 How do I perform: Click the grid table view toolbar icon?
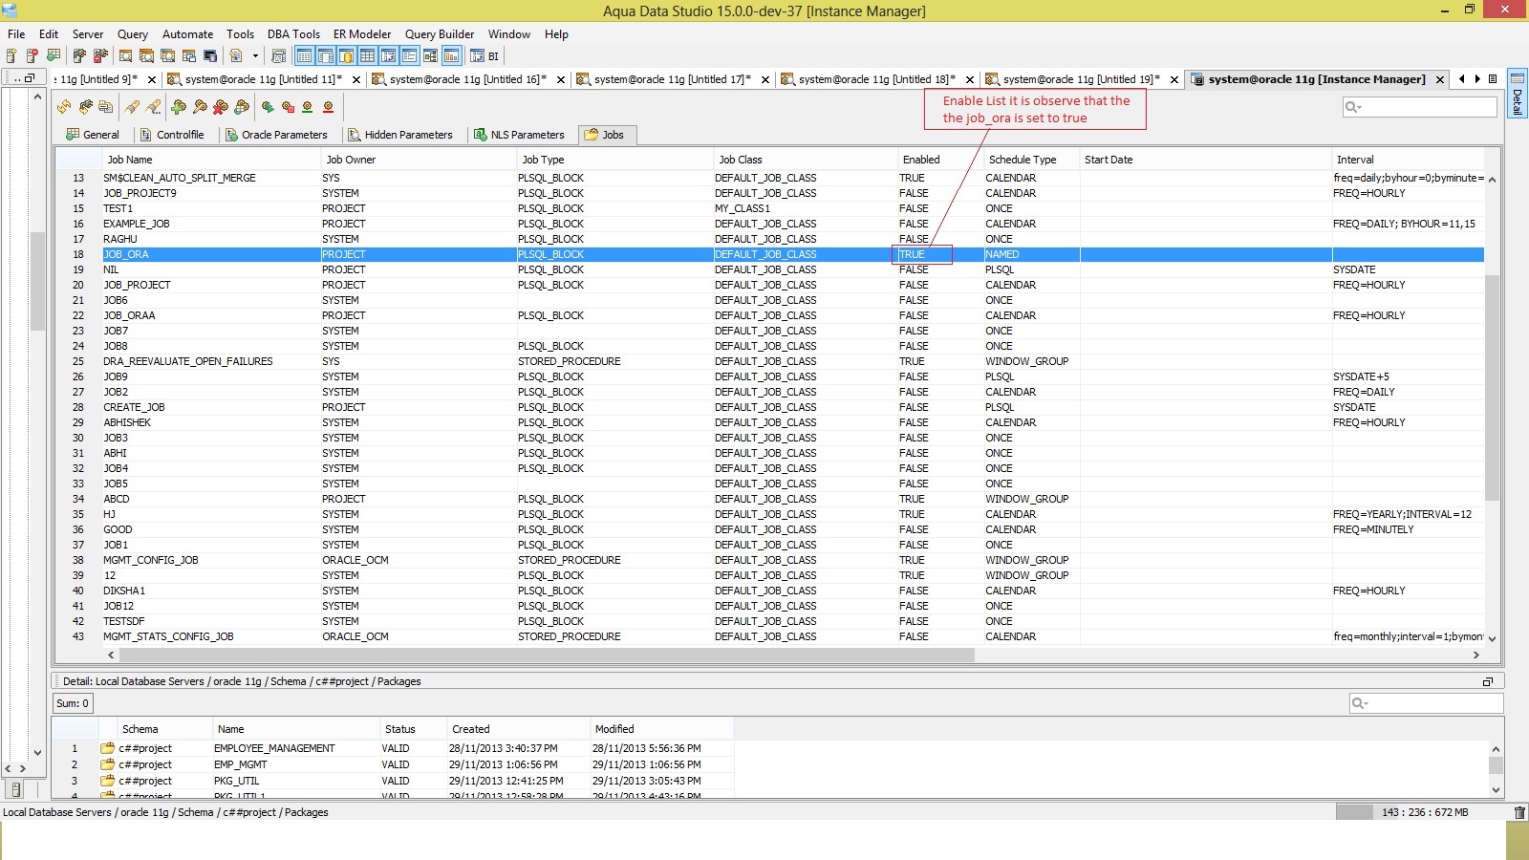click(x=367, y=56)
